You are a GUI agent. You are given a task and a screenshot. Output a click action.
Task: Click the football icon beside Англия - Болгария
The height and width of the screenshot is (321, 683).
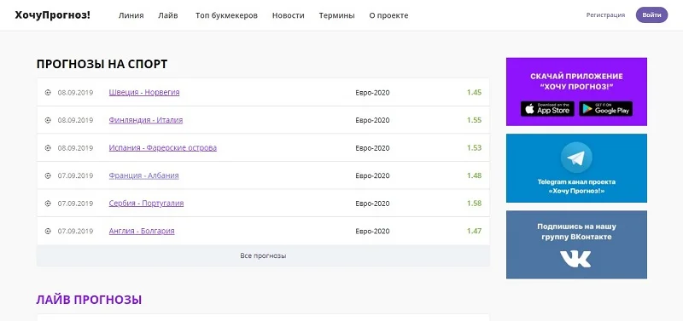[48, 232]
